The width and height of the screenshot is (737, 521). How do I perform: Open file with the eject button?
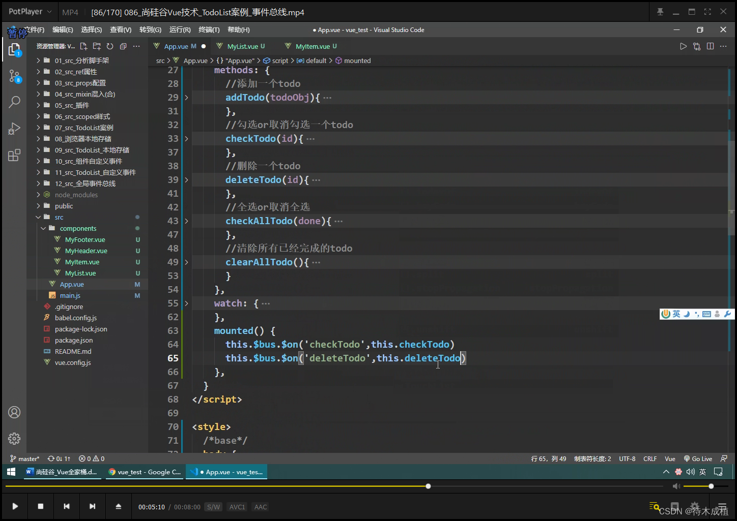118,506
